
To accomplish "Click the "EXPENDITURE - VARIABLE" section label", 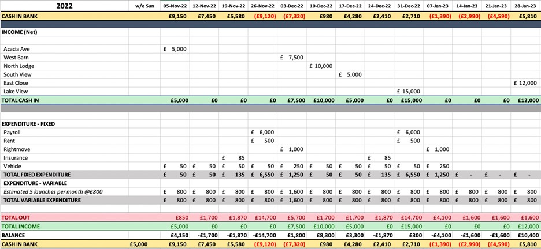I will click(x=35, y=183).
